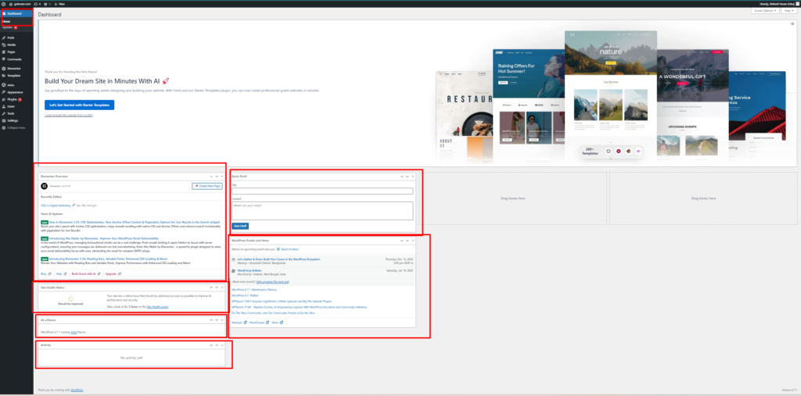Open Let's Gather & Grow meetup event
Screen dimensions: 801x396
[278, 259]
